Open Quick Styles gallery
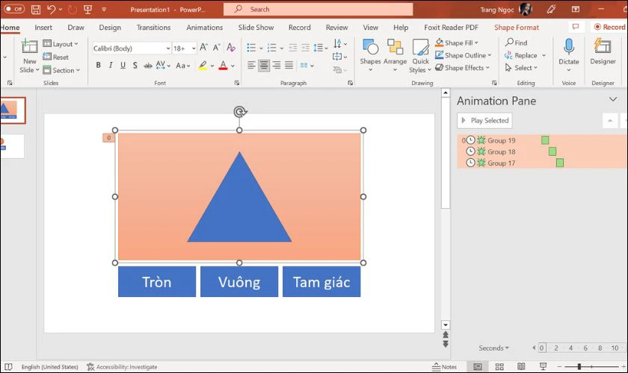 tap(420, 56)
